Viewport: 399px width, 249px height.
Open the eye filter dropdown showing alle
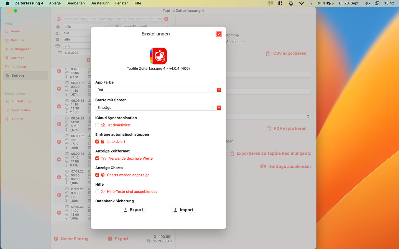(x=85, y=27)
